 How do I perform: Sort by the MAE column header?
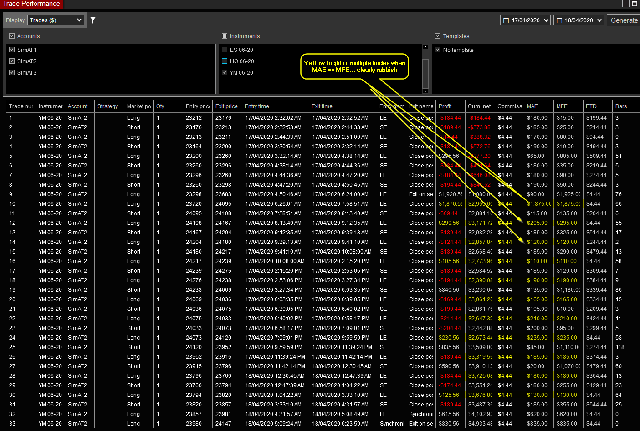[x=539, y=106]
